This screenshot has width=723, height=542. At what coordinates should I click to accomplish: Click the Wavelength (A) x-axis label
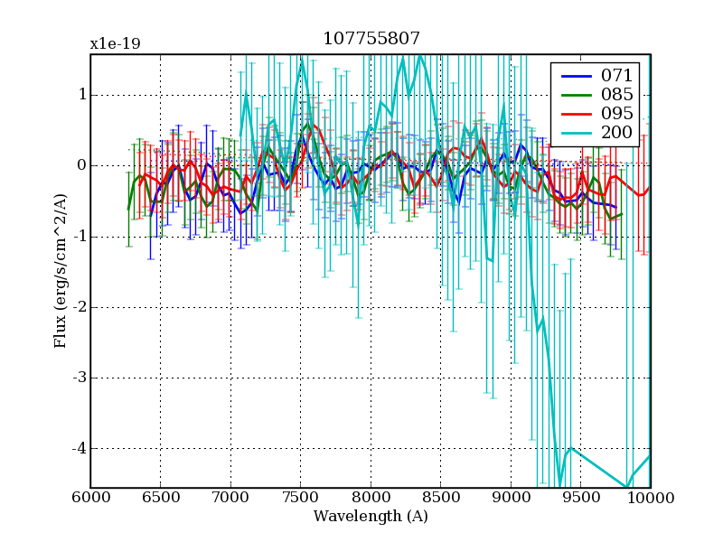(371, 517)
